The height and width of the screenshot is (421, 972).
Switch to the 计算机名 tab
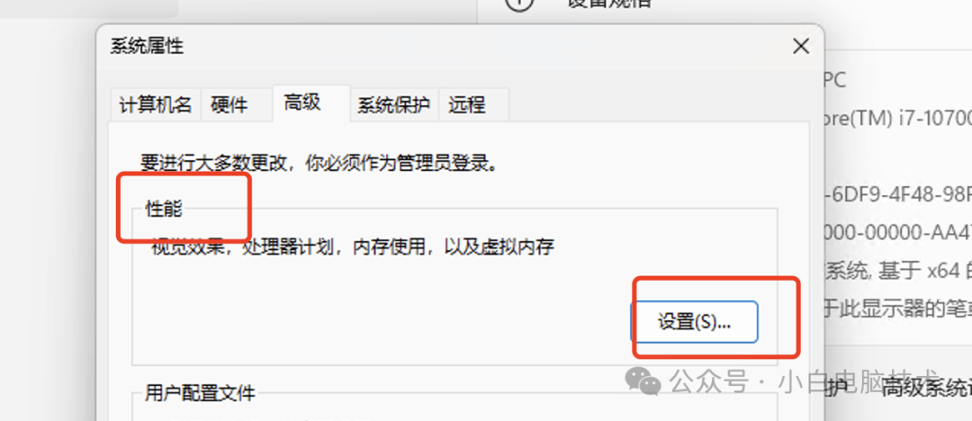pyautogui.click(x=156, y=104)
